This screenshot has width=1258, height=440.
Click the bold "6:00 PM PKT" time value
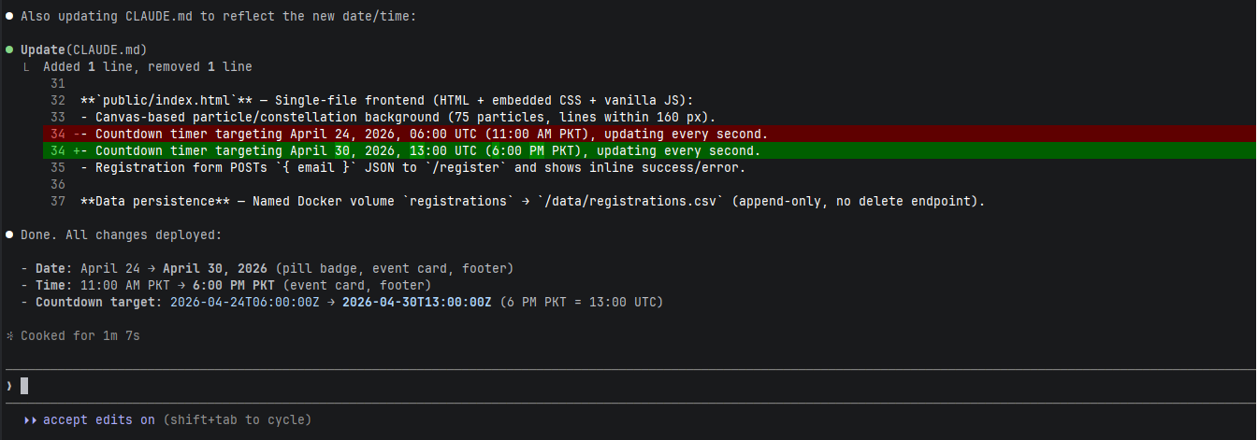coord(234,285)
